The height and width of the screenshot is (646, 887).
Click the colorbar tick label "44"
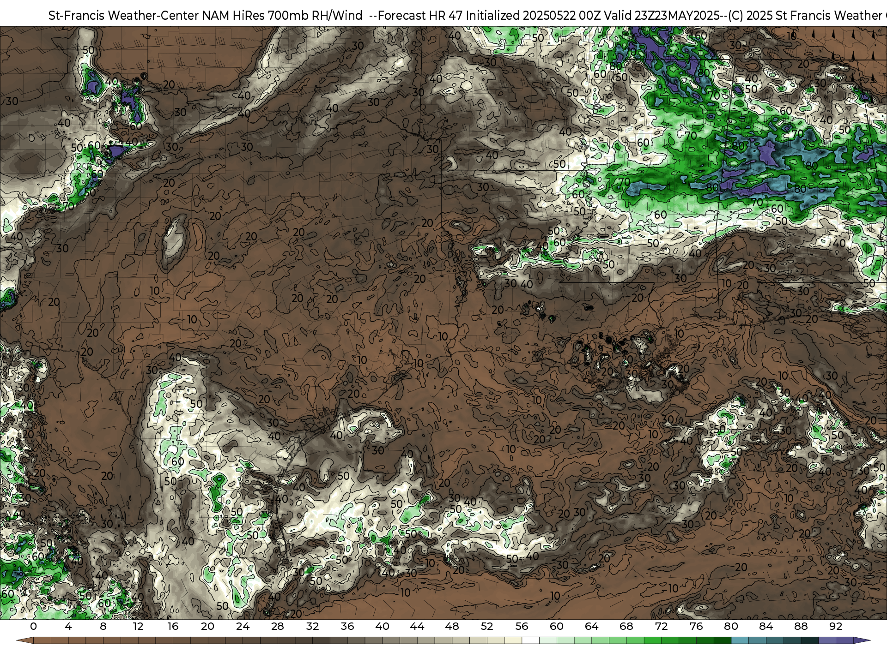417,626
